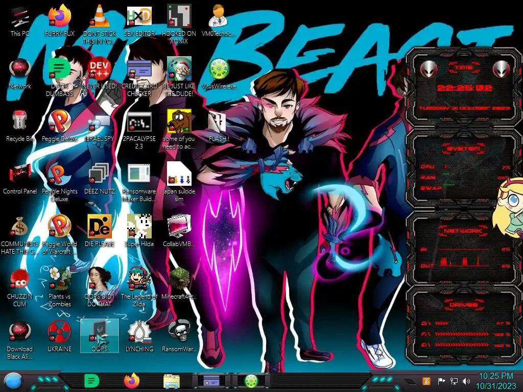Open the taskbar clock showing 10:25 PM
Viewport: 523px width, 392px height.
pyautogui.click(x=496, y=381)
